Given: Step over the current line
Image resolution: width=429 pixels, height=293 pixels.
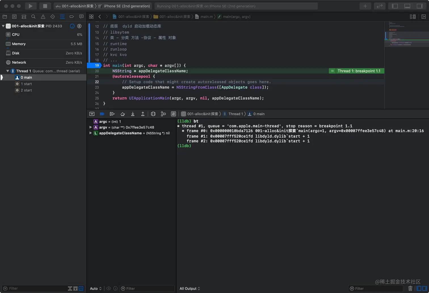Looking at the screenshot, I should [x=123, y=114].
